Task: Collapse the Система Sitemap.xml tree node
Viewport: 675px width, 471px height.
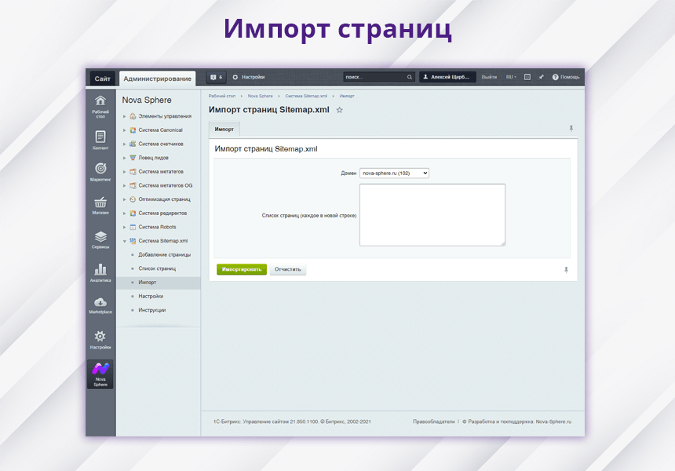Action: click(x=124, y=241)
